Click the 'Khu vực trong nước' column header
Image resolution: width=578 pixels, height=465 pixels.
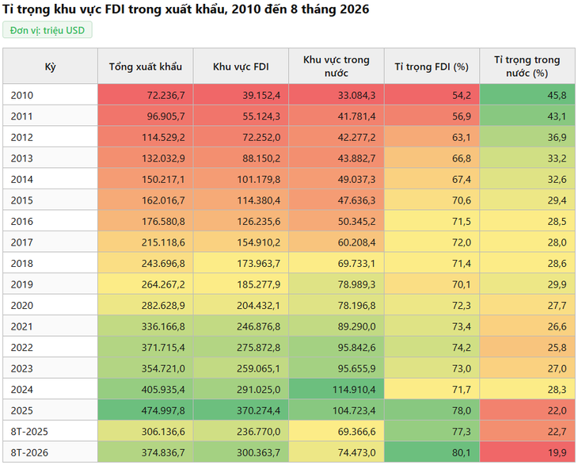point(337,67)
